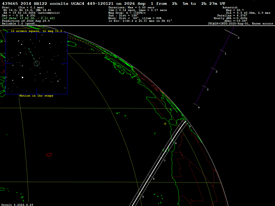Image resolution: width=275 pixels, height=206 pixels.
Task: Click the target star circle in the chart
Action: 37,64
